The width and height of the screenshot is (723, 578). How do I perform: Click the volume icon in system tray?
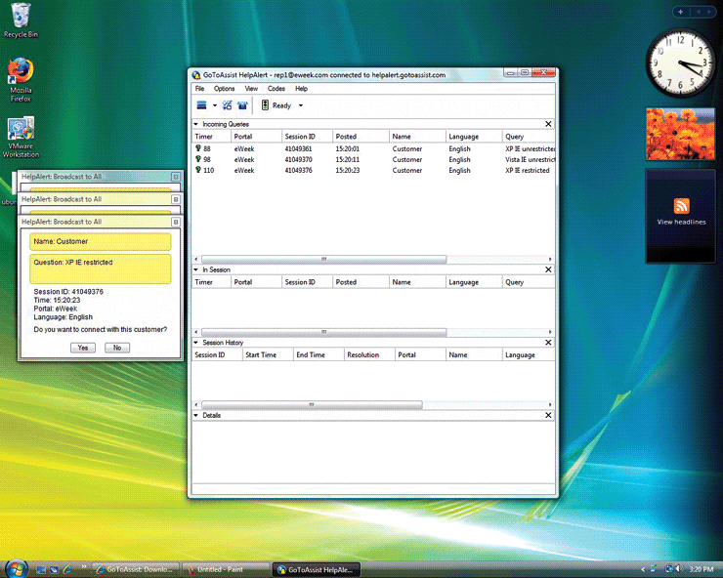pos(679,569)
